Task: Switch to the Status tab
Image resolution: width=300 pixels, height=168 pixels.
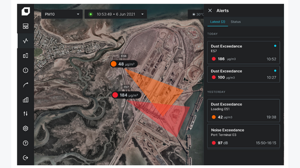Action: click(235, 22)
